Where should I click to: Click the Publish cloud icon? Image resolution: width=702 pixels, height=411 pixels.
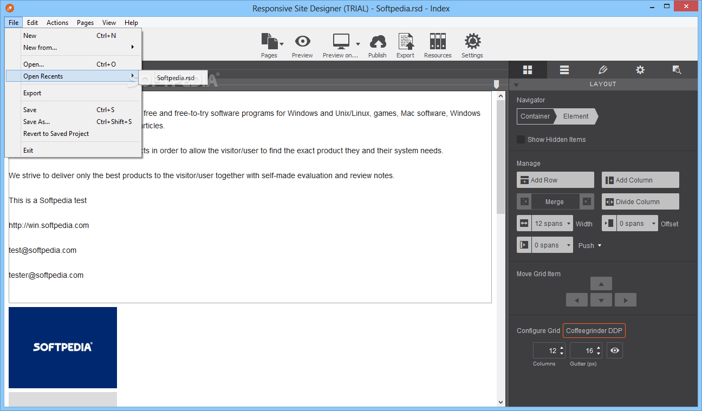378,42
